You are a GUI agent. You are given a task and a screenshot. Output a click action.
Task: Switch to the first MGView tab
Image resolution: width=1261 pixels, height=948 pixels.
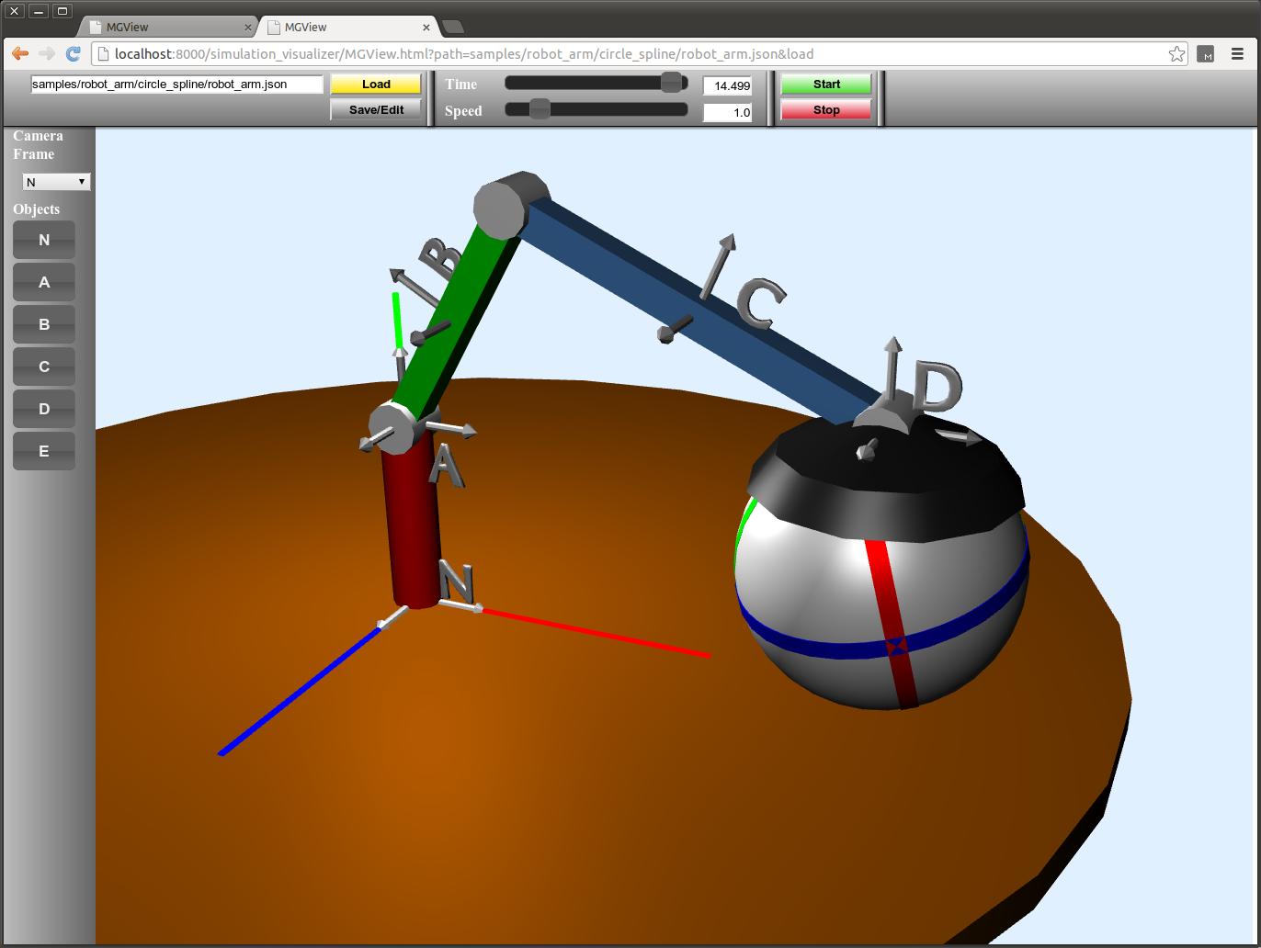click(x=168, y=28)
